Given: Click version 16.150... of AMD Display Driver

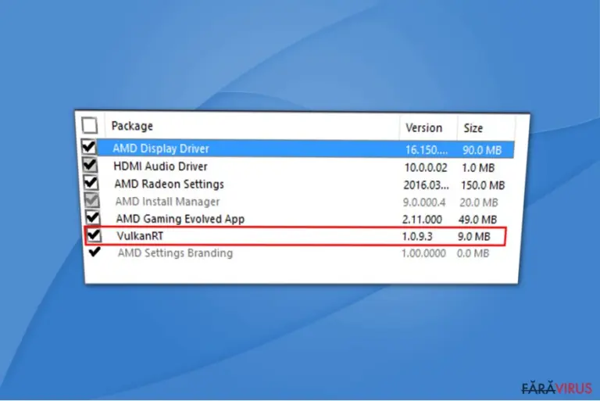Looking at the screenshot, I should point(427,150).
